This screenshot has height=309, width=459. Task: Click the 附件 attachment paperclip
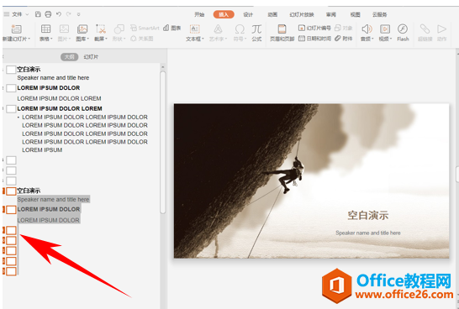343,39
